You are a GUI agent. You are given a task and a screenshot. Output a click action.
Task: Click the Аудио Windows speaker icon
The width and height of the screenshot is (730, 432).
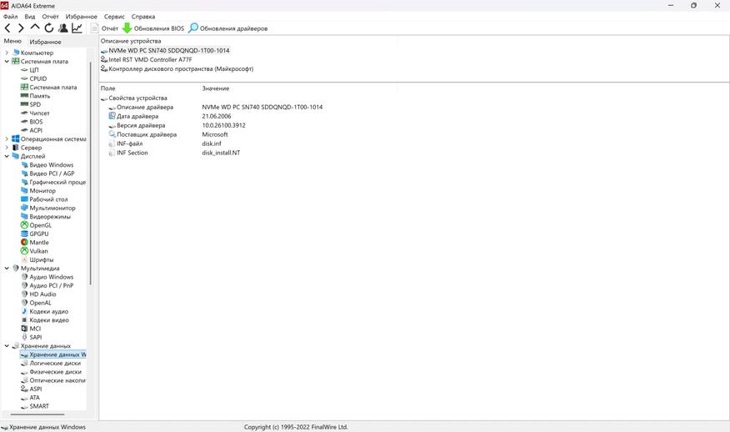coord(25,277)
